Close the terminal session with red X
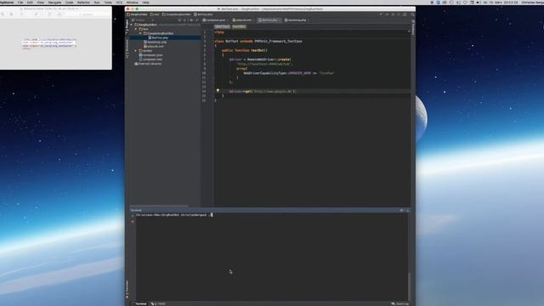Viewport: 544px width, 306px height. [133, 221]
